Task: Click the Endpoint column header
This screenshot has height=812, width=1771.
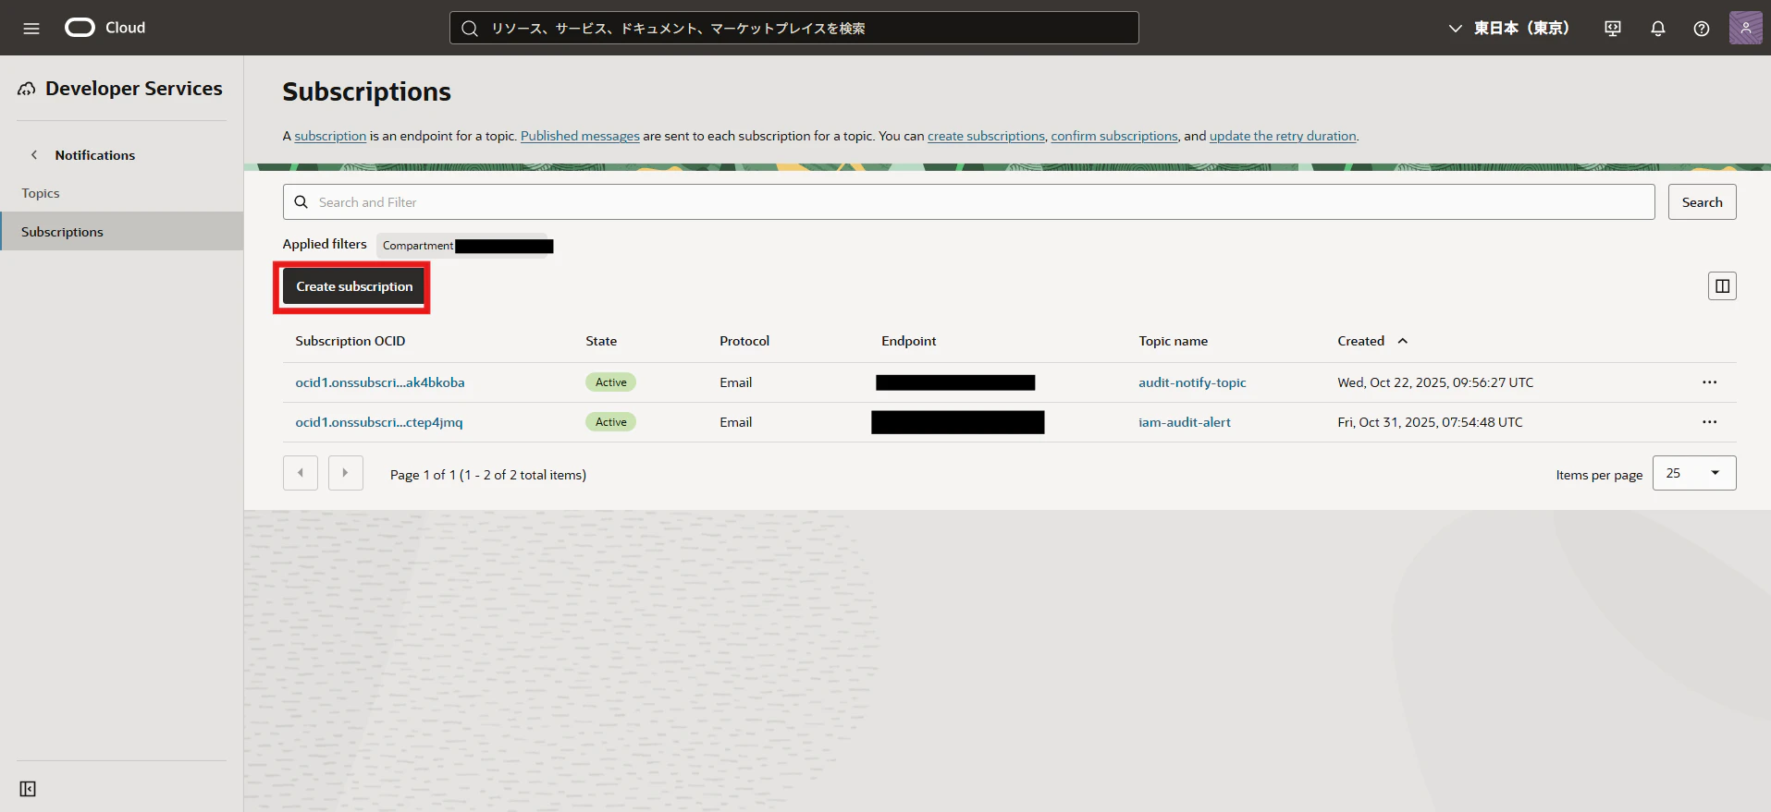Action: pyautogui.click(x=909, y=341)
